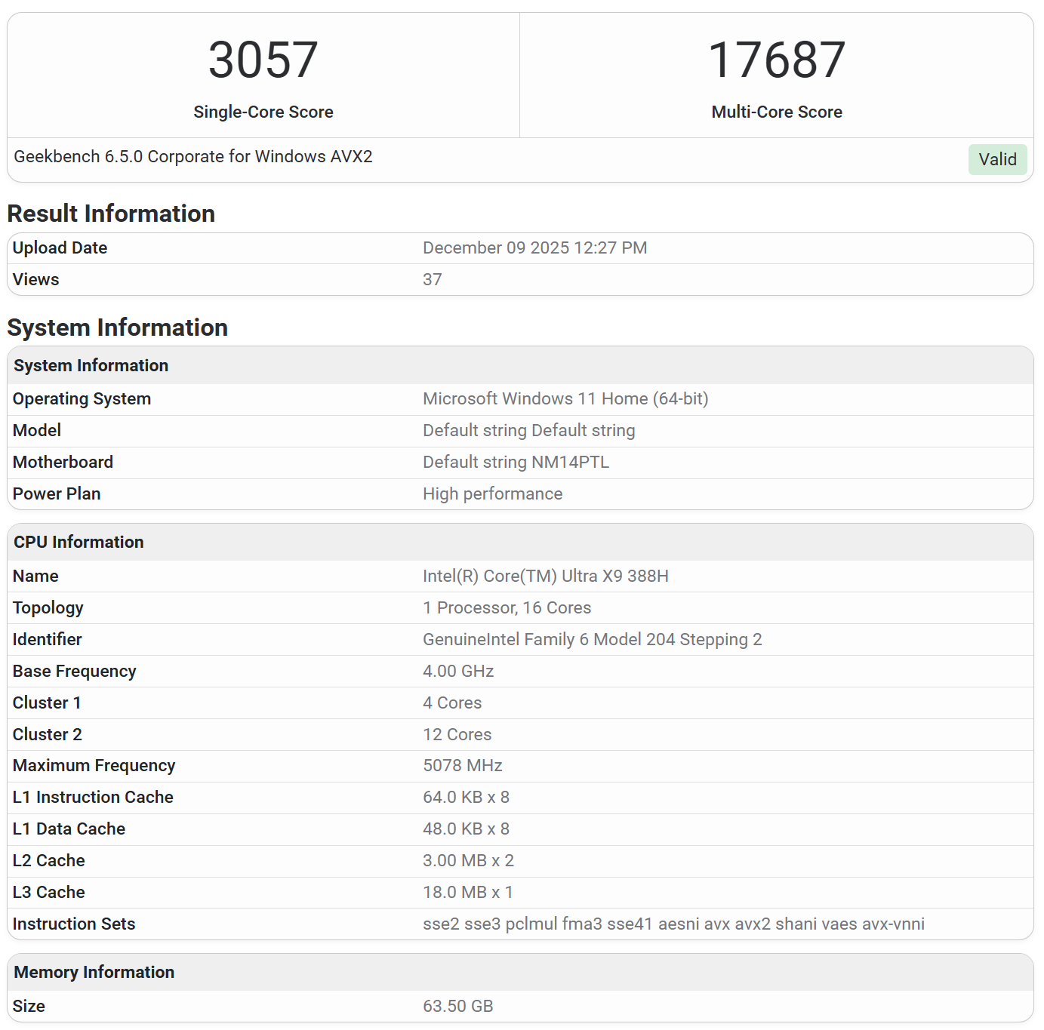Select the Geekbench 6.5.0 Corporate version text

(193, 156)
